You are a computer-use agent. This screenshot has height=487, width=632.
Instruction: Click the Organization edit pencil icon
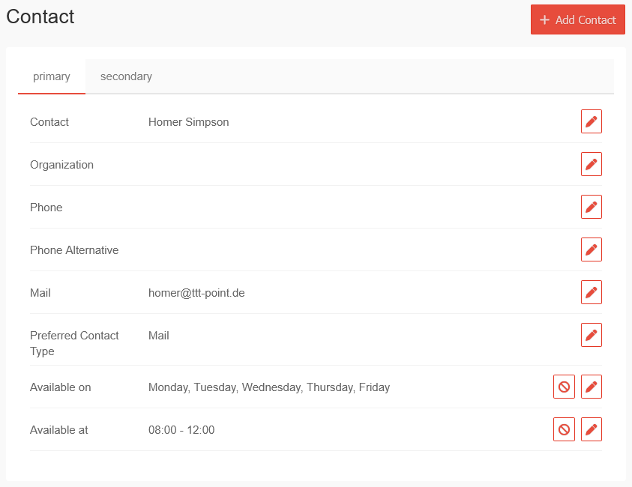click(x=591, y=164)
